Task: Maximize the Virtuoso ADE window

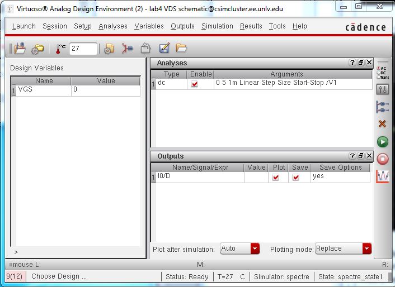Action: (359, 6)
